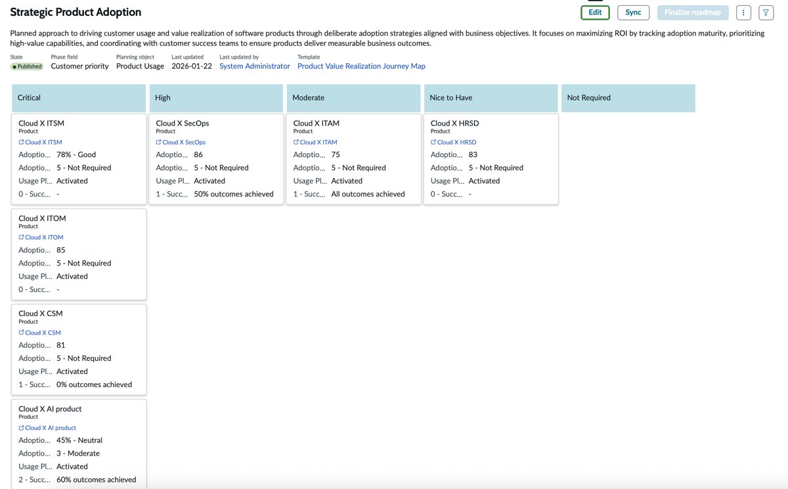Open the more actions kebab menu
Image resolution: width=788 pixels, height=489 pixels.
(743, 12)
